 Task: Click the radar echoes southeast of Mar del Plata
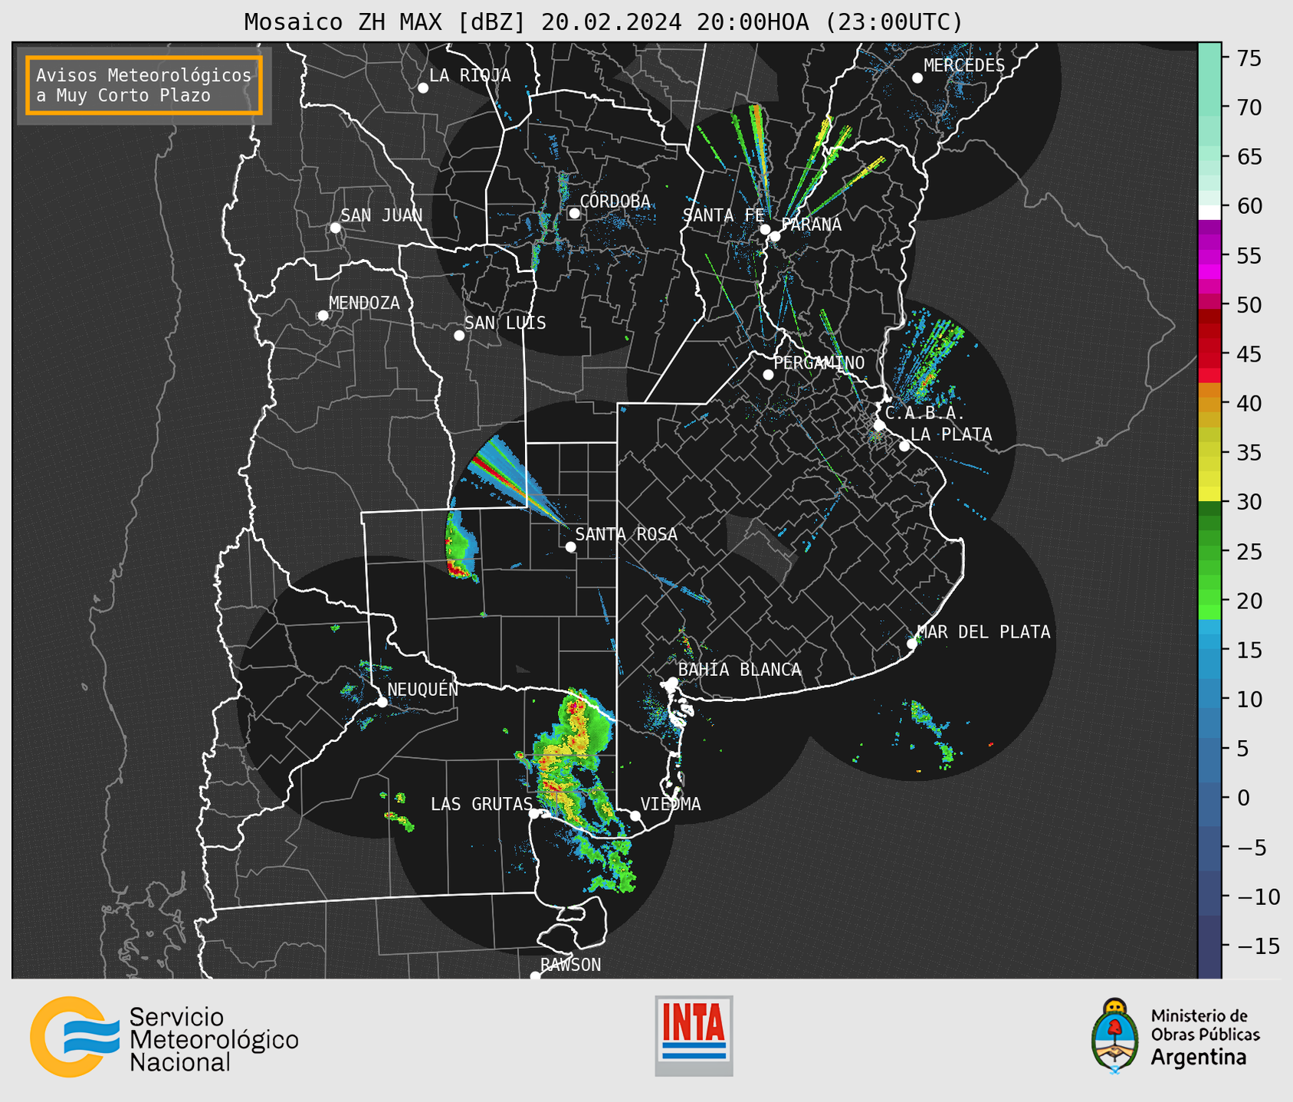(933, 732)
